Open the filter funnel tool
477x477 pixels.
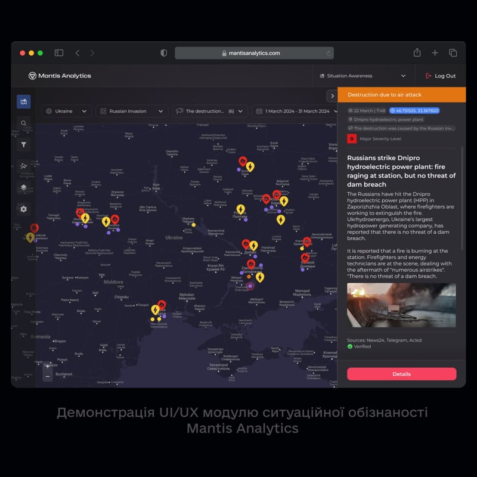tap(23, 144)
